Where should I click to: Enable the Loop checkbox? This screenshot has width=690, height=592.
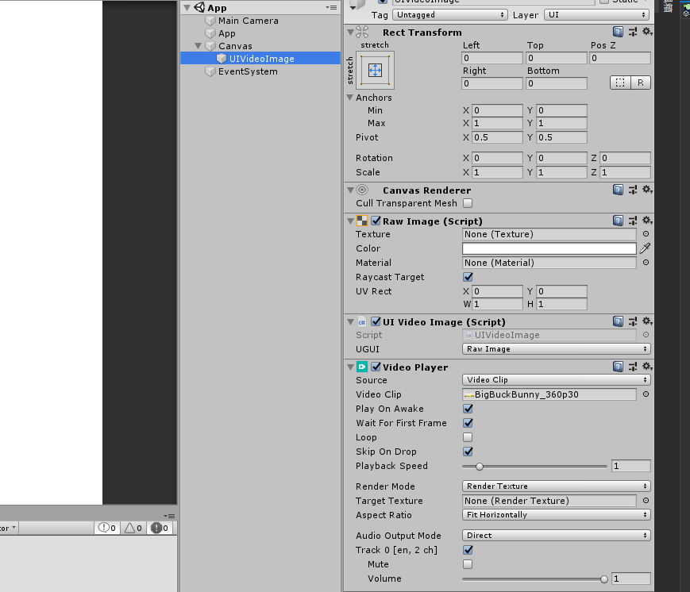pos(468,437)
